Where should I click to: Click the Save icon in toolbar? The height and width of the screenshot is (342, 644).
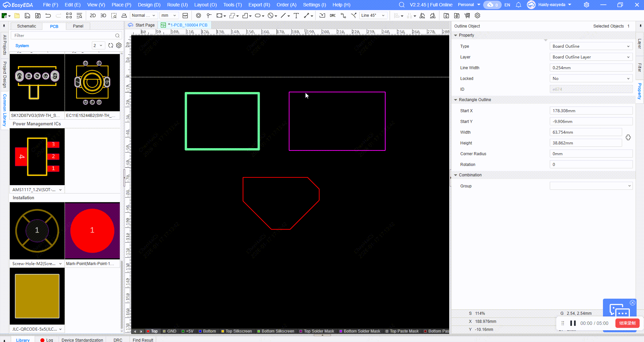pyautogui.click(x=28, y=15)
